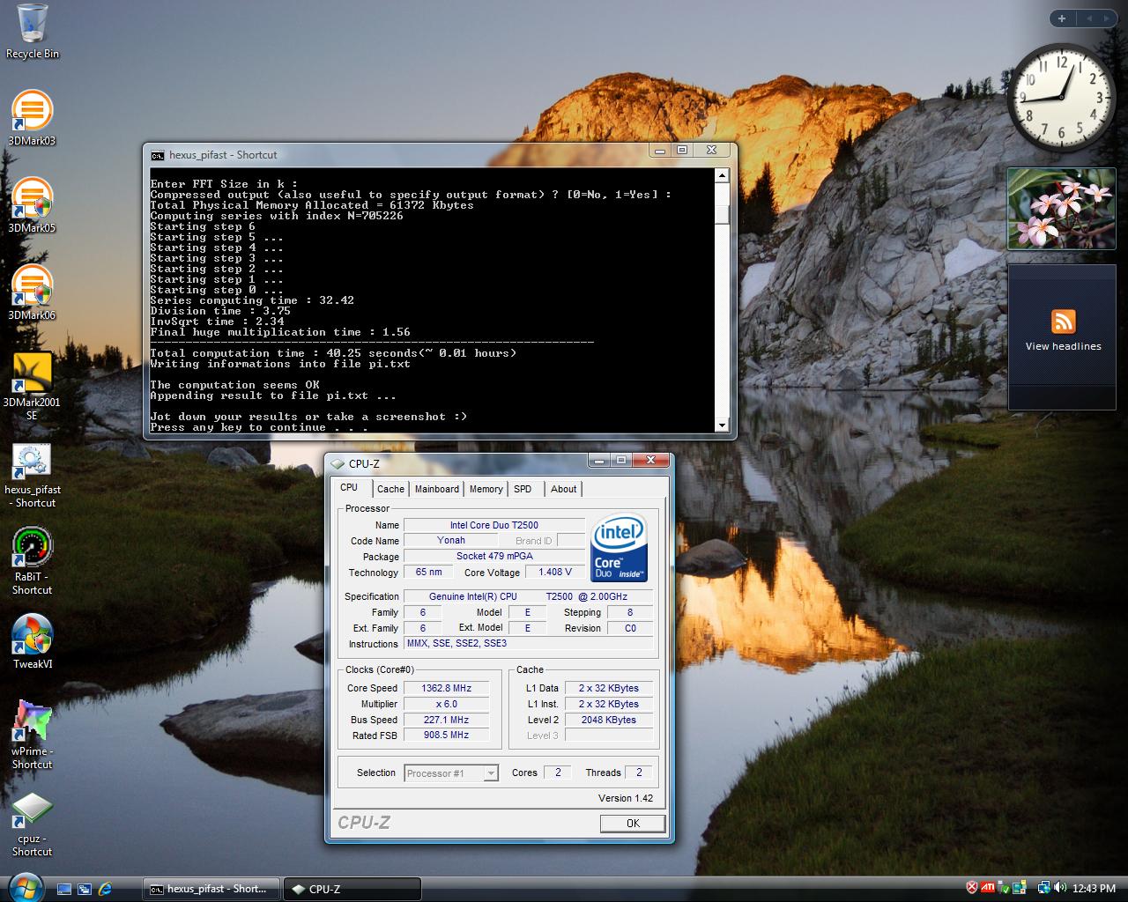Screen dimensions: 1128x902
Task: Click the safely remove hardware tray icon
Action: (1005, 888)
